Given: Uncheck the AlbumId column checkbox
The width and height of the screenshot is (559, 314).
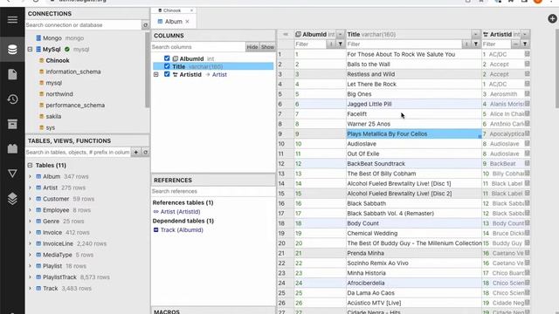Looking at the screenshot, I should (167, 58).
